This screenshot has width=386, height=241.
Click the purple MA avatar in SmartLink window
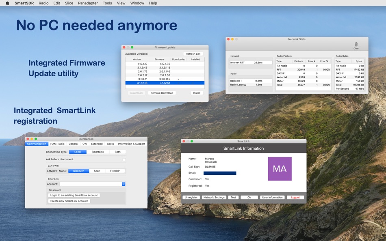coord(280,169)
